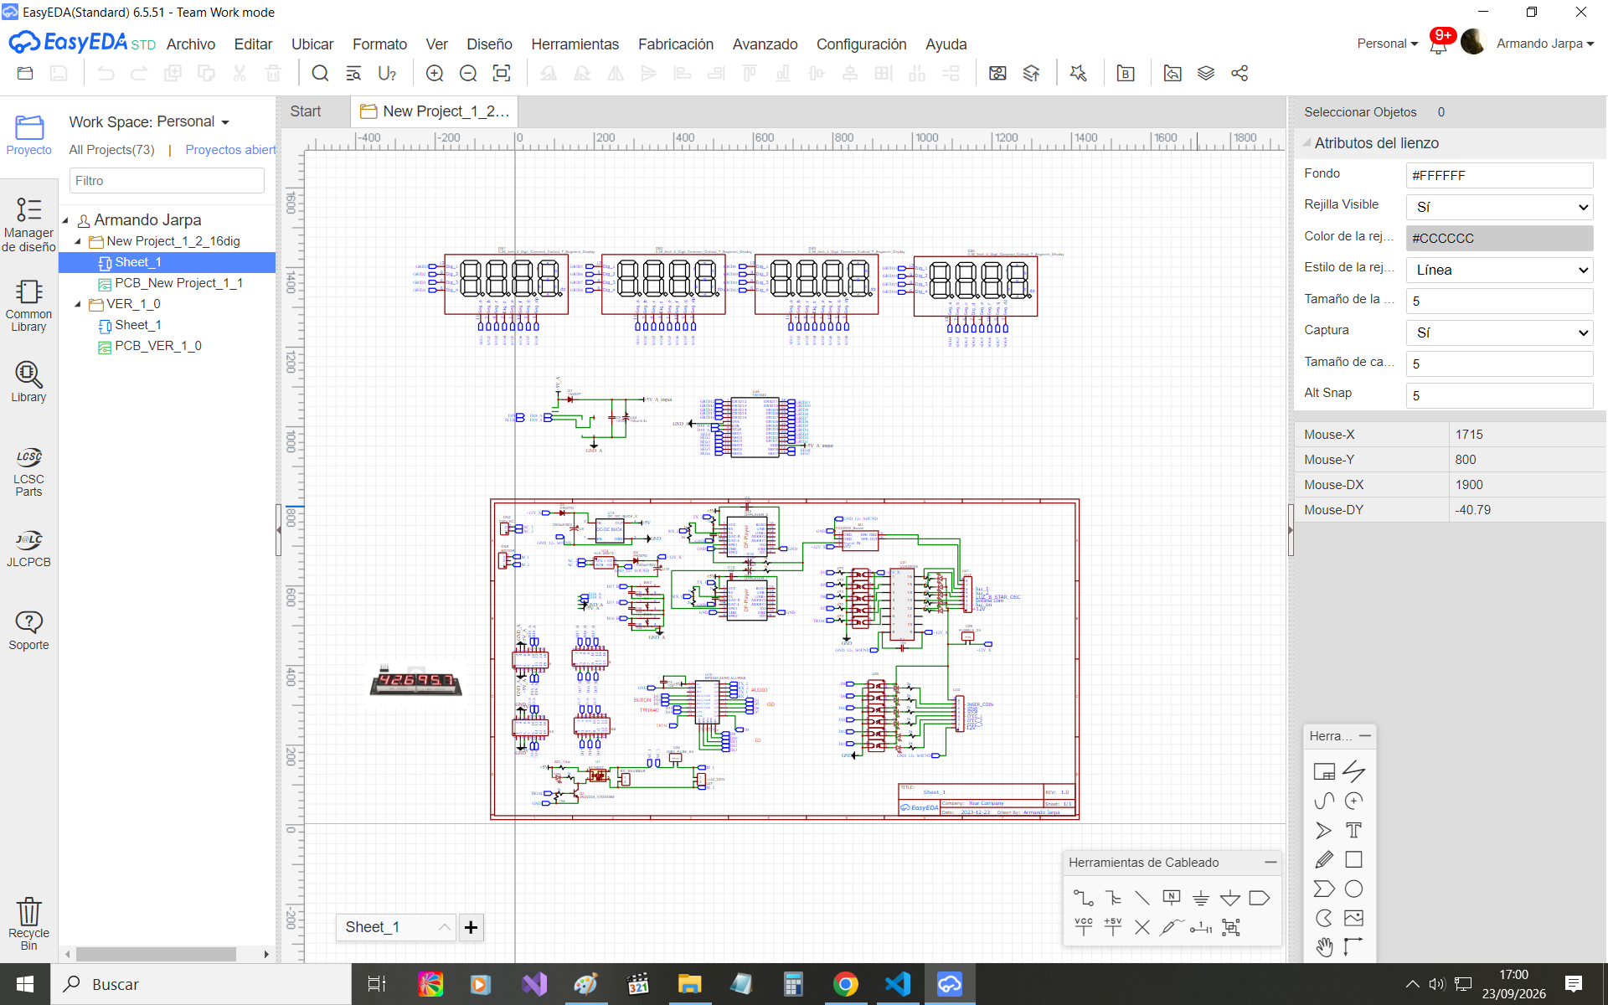The height and width of the screenshot is (1005, 1608).
Task: Open the Archivo menu
Action: click(x=191, y=44)
